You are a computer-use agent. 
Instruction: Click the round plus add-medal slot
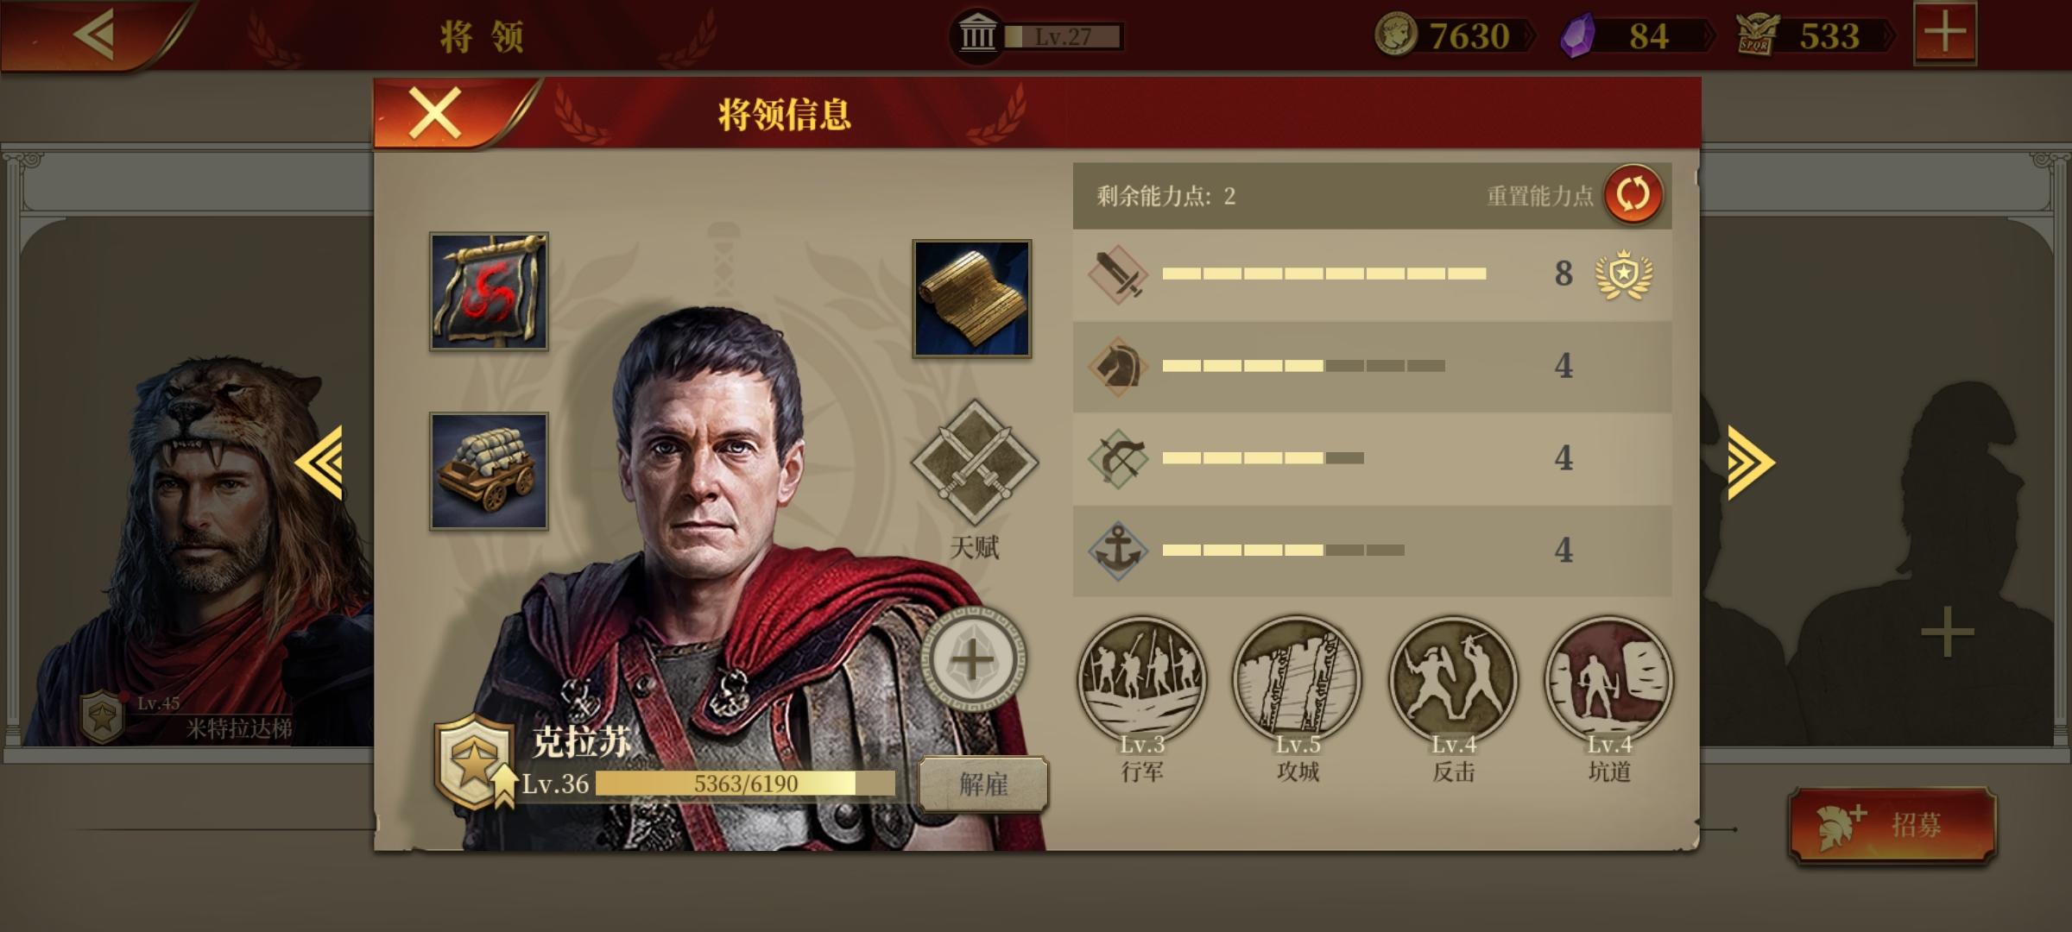[973, 661]
